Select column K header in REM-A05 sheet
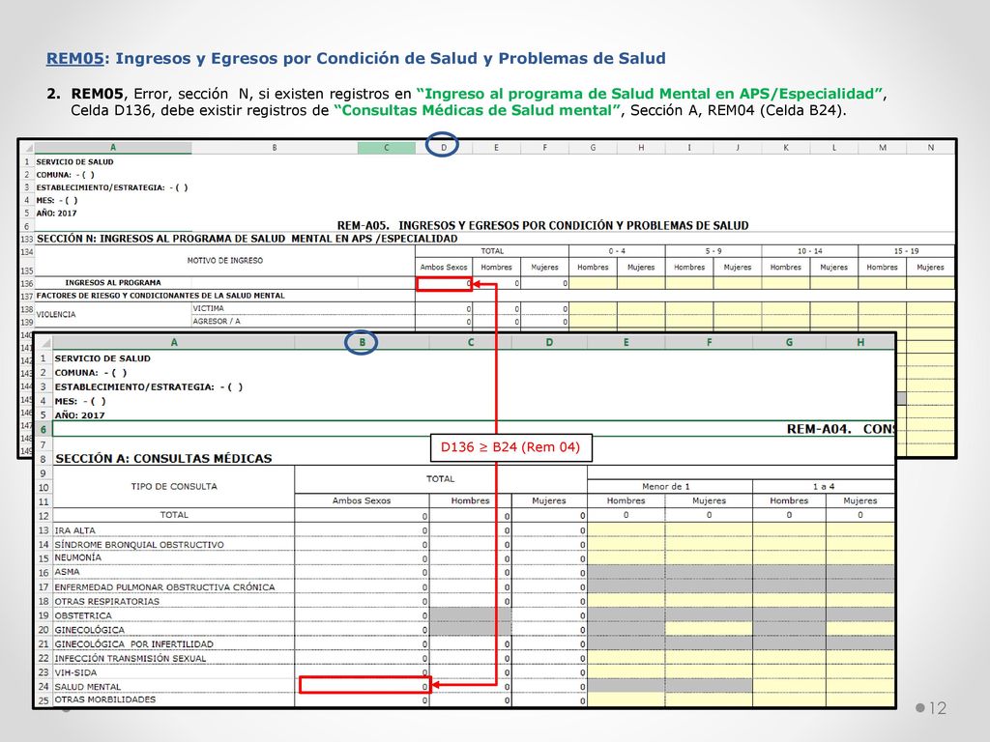Screen dimensions: 990x742 pyautogui.click(x=786, y=148)
